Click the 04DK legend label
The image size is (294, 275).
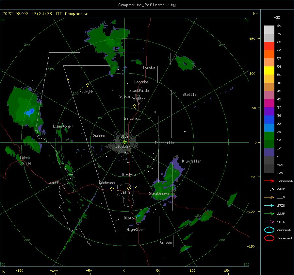pos(281,189)
